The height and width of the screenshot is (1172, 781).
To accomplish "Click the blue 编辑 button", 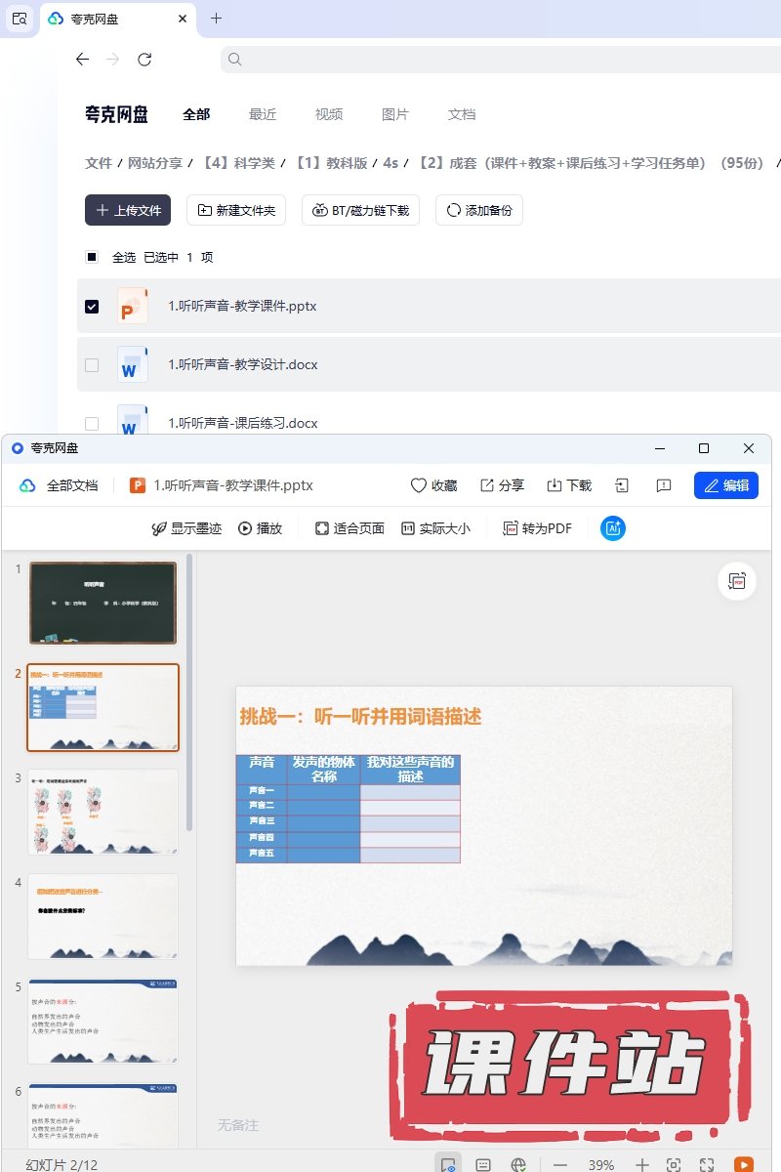I will 725,485.
